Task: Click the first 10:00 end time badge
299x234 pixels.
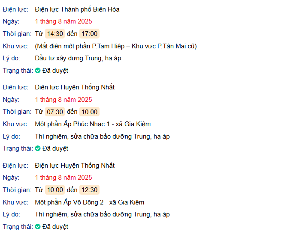Action: click(x=89, y=112)
